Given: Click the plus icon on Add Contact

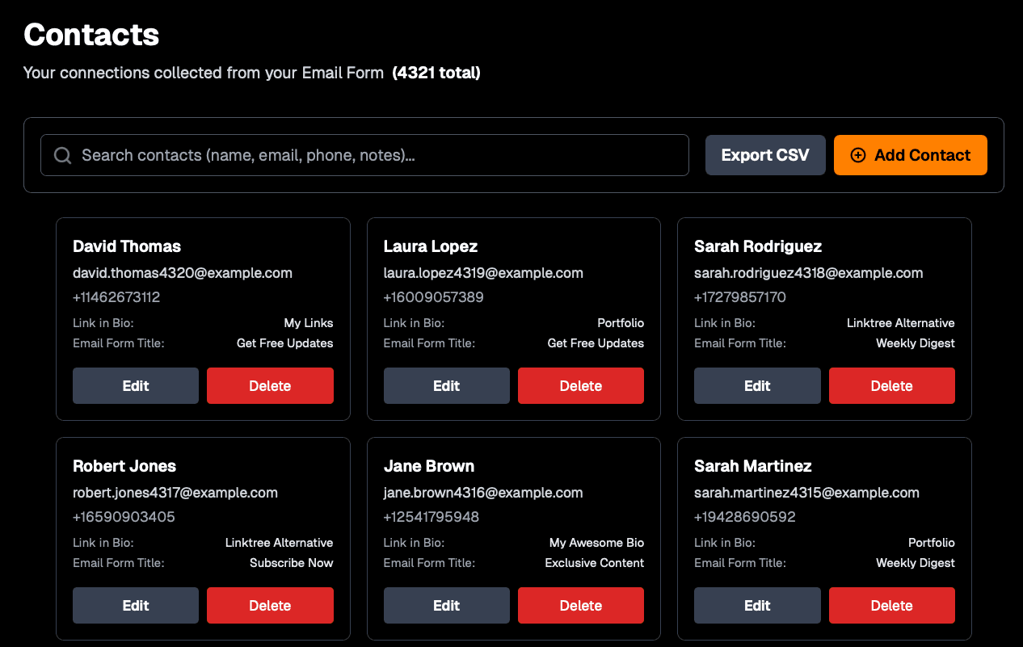Looking at the screenshot, I should tap(858, 155).
